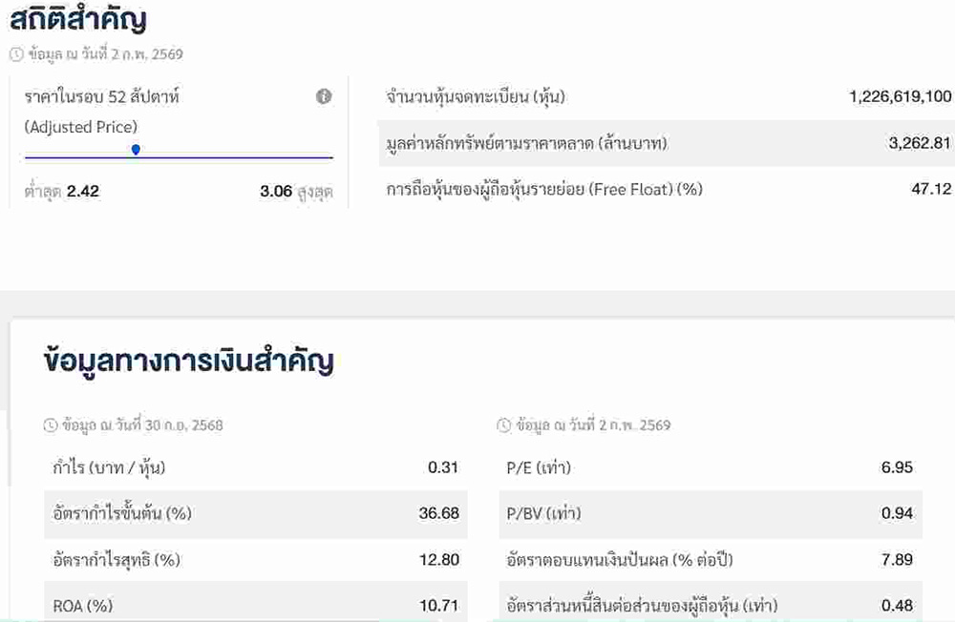Click the info icon beside 52-week price
Viewport: 955px width, 622px height.
point(324,96)
